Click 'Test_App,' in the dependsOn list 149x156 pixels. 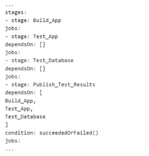19,109
